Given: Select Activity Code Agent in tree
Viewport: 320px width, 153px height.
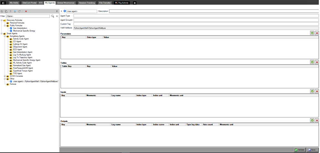Looking at the screenshot, I should tap(20, 39).
